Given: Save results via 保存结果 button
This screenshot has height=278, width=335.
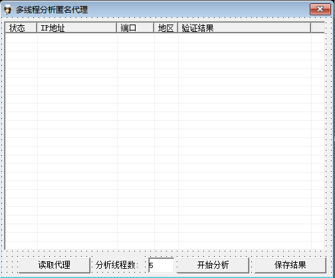Looking at the screenshot, I should point(290,265).
